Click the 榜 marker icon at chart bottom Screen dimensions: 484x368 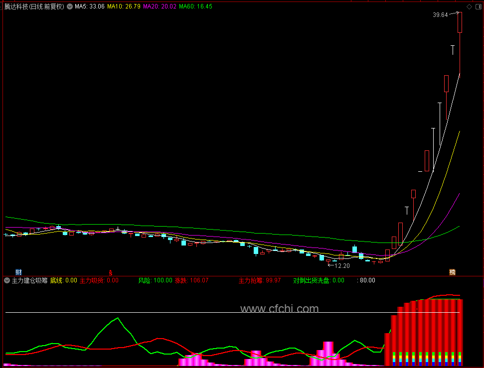(x=452, y=272)
